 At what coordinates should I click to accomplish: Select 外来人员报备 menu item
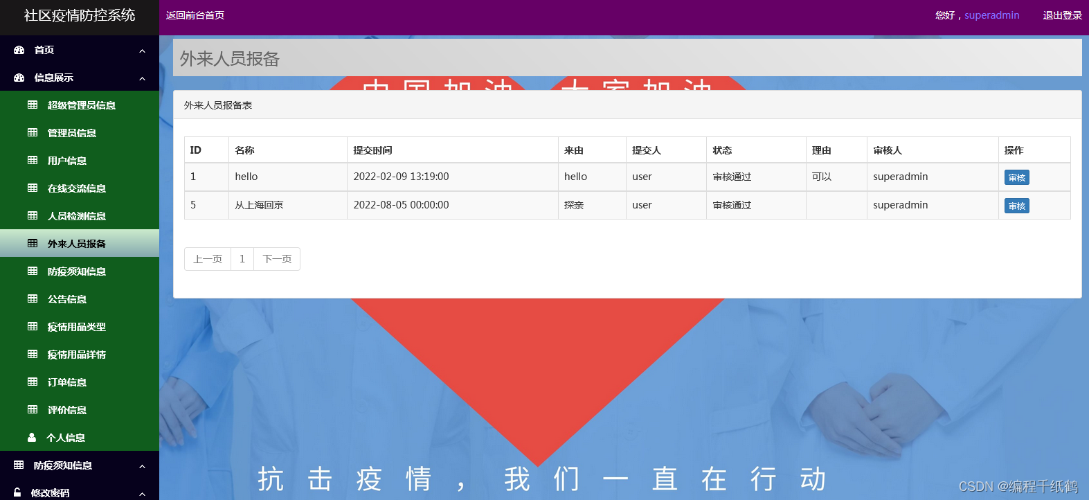tap(80, 244)
